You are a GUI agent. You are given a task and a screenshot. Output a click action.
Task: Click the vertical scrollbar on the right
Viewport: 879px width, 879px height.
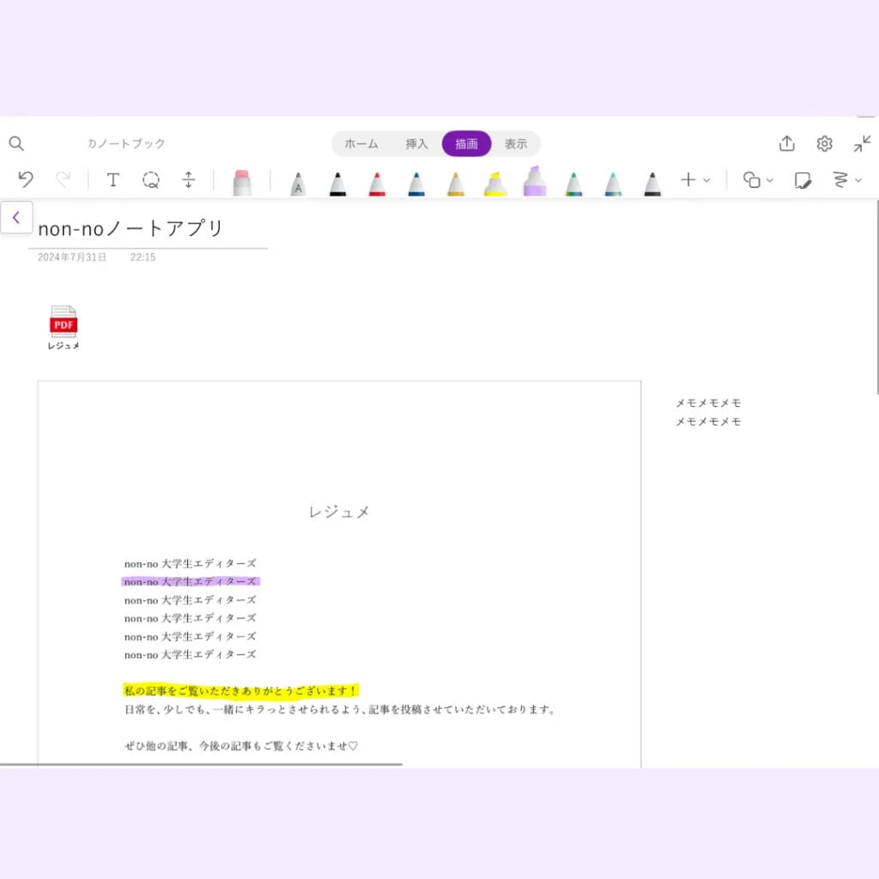click(x=876, y=297)
